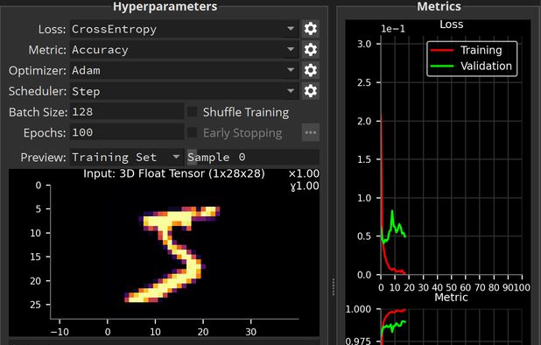541x345 pixels.
Task: Open the Preview Training Set dropdown
Action: [127, 158]
